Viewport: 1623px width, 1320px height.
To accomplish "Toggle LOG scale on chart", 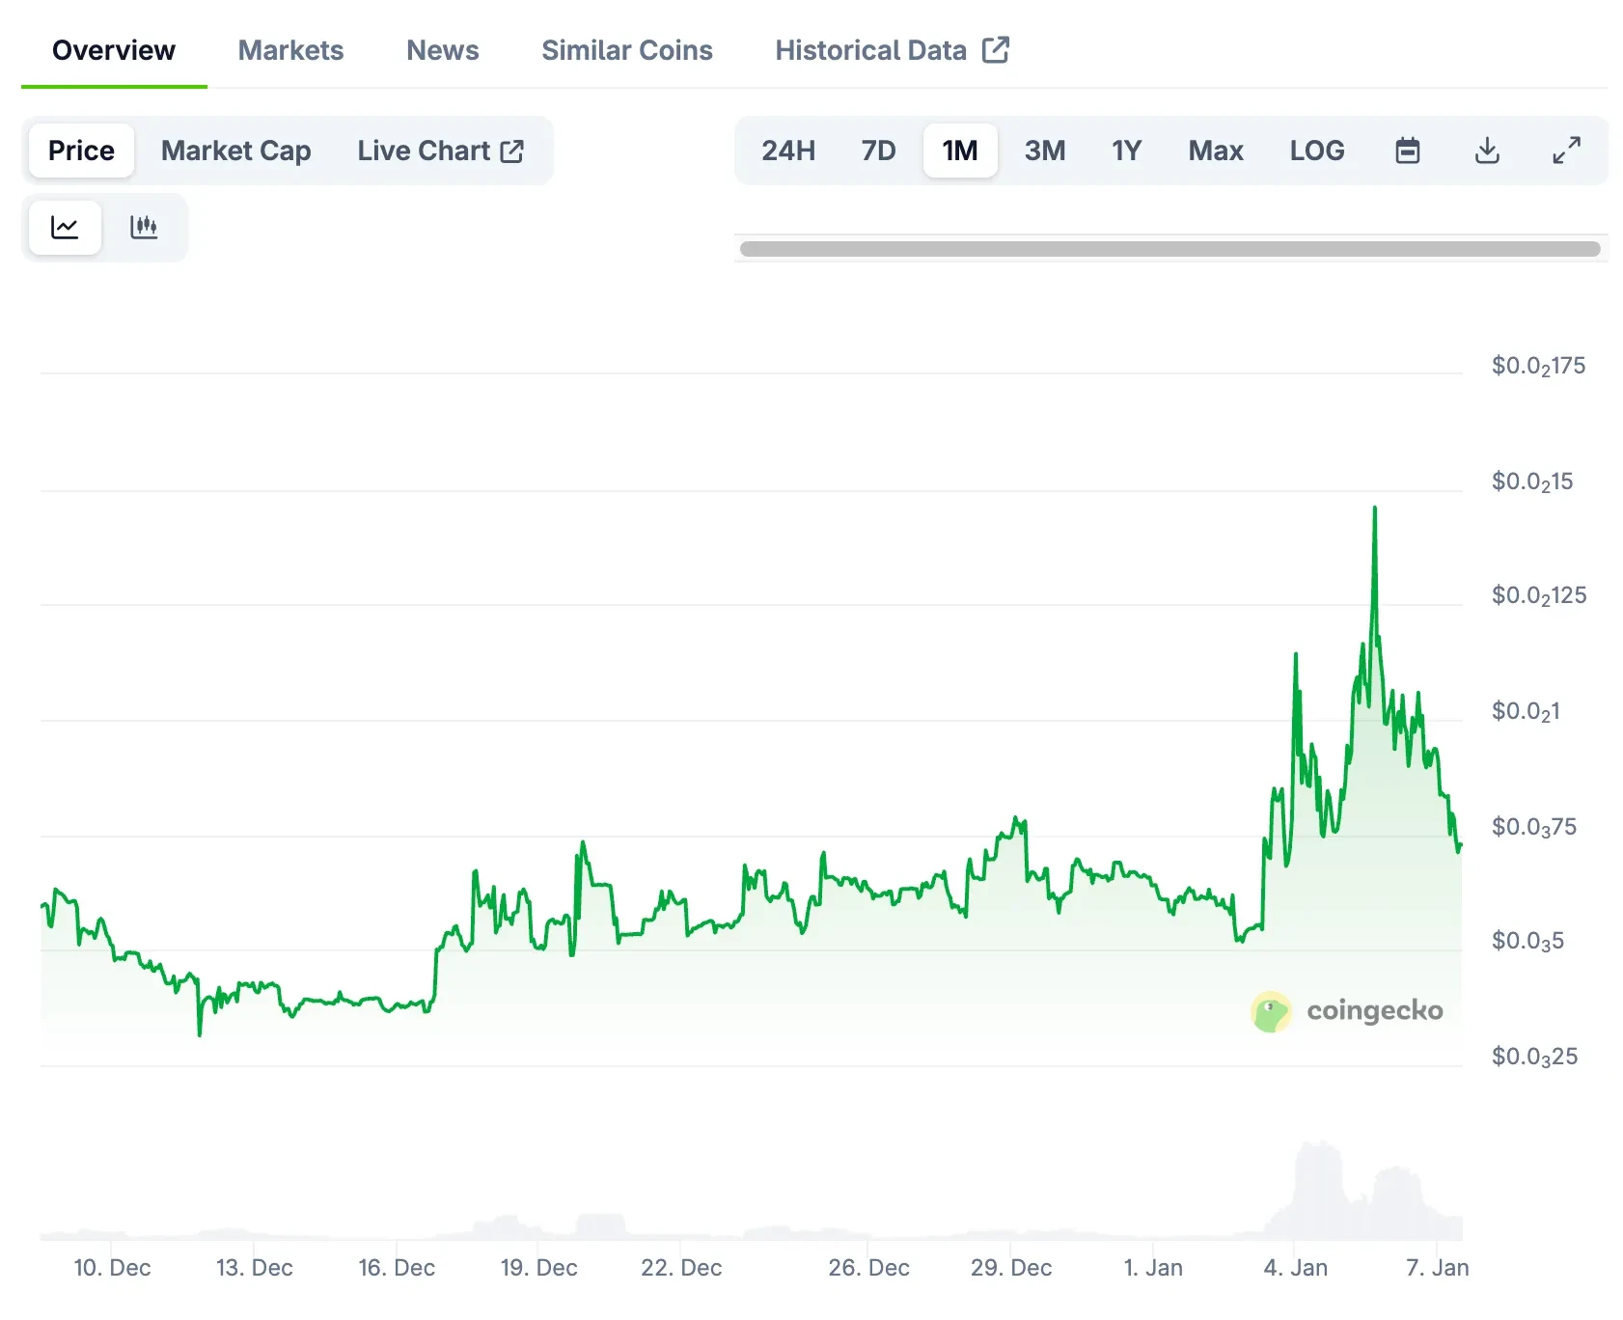I will (x=1316, y=151).
